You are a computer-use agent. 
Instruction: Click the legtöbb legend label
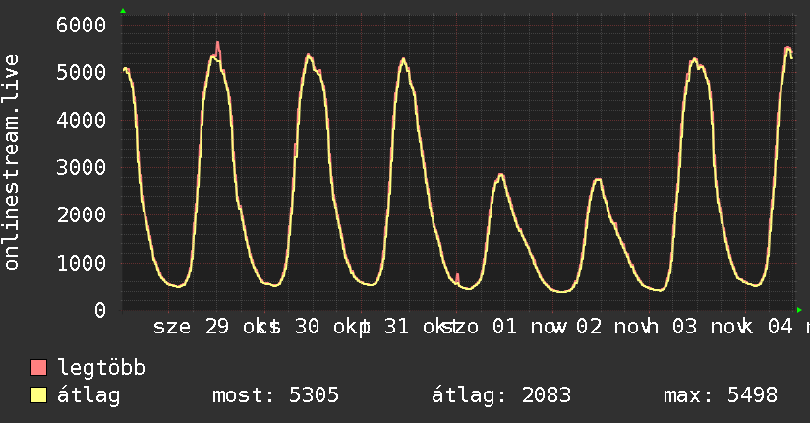coord(101,368)
